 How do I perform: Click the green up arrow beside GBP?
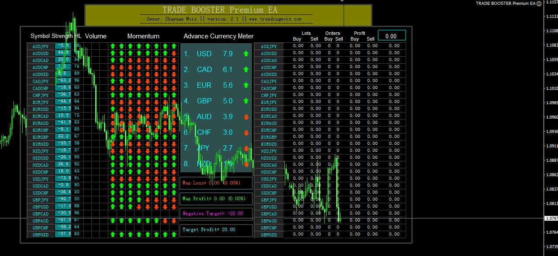click(x=246, y=101)
